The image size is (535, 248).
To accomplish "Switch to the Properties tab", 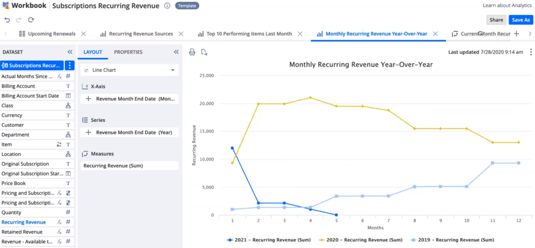I will tap(128, 52).
